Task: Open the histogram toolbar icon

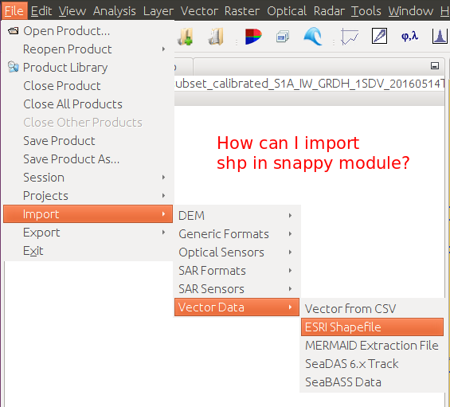Action: point(440,36)
